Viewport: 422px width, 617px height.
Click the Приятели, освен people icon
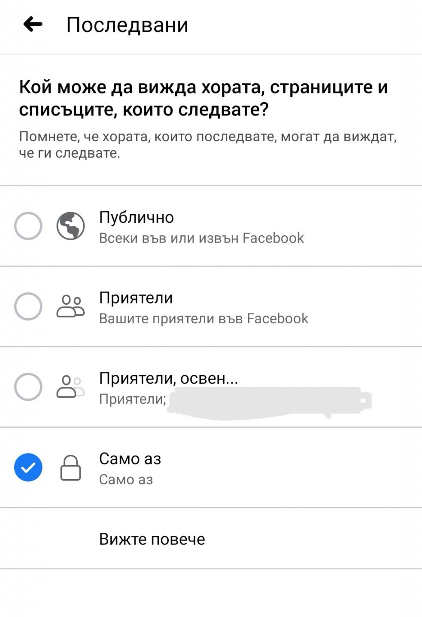(x=71, y=386)
